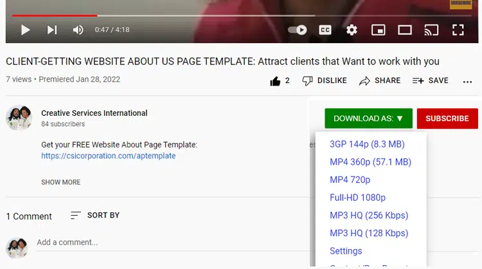Open Creative Services International channel avatar
Screen dimensions: 482x269
[x=19, y=118]
